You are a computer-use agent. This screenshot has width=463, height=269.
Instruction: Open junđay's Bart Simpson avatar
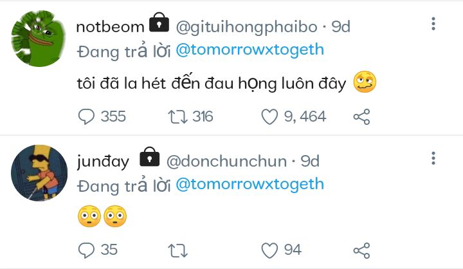(40, 172)
